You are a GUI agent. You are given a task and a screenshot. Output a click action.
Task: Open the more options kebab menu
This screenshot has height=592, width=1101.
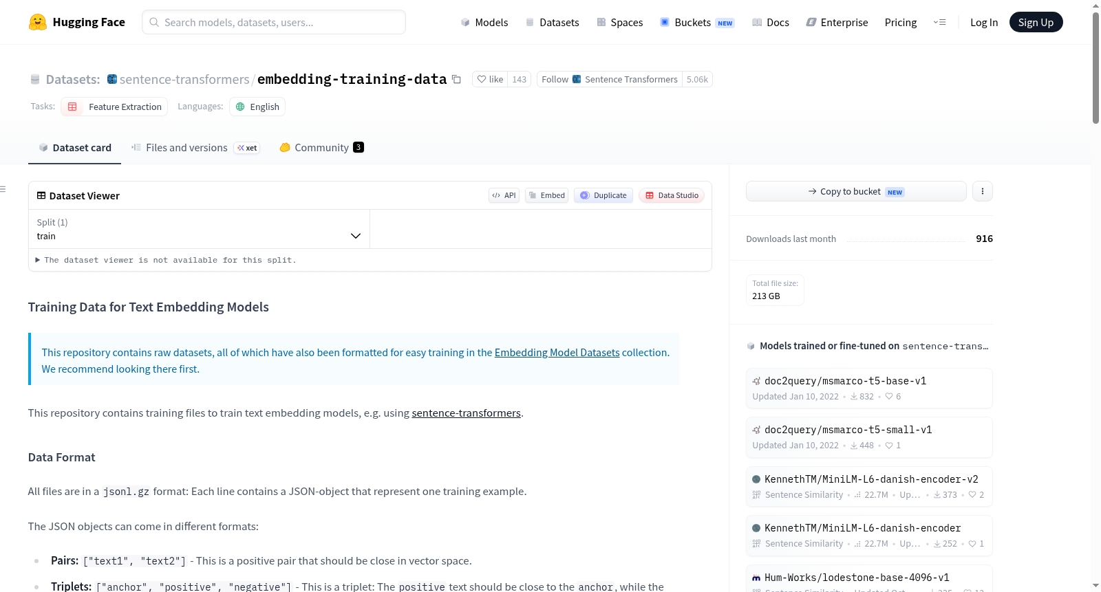click(983, 191)
